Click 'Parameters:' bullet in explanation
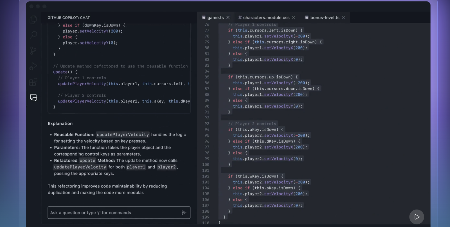The height and width of the screenshot is (227, 450). point(67,147)
